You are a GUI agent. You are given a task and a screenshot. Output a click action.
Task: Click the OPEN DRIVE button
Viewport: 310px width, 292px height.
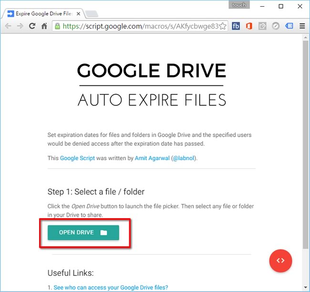83,232
